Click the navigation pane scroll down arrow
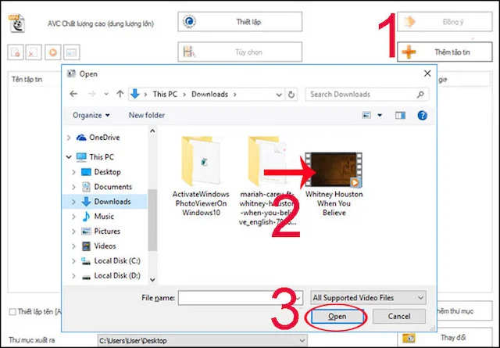This screenshot has height=348, width=500. [152, 280]
